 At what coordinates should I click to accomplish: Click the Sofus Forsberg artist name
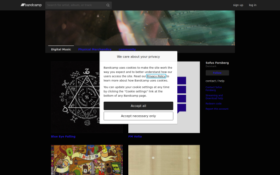(217, 63)
